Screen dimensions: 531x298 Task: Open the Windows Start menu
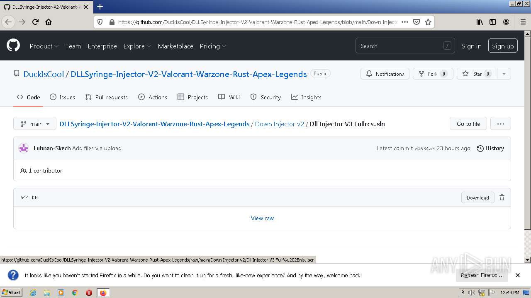(12, 293)
